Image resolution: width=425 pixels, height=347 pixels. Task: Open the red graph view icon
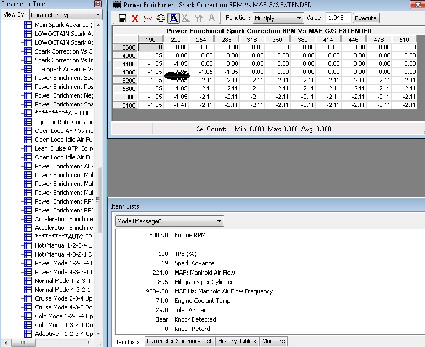pos(148,18)
